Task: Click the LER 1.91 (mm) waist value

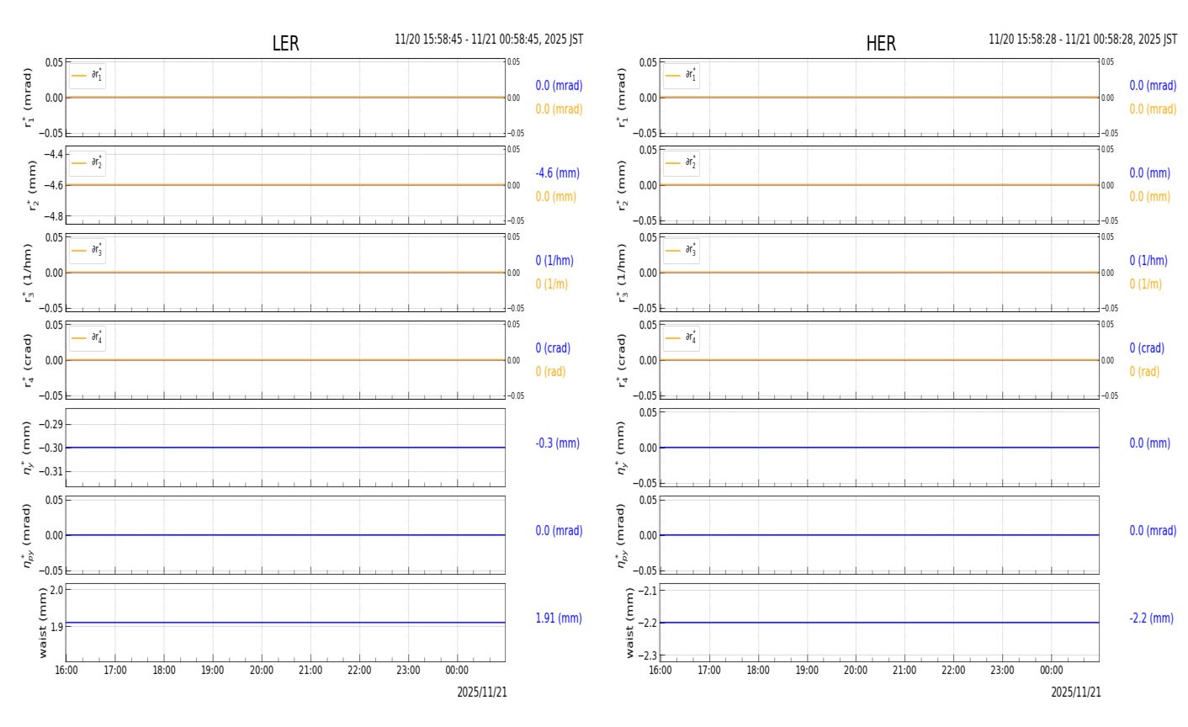Action: 559,618
